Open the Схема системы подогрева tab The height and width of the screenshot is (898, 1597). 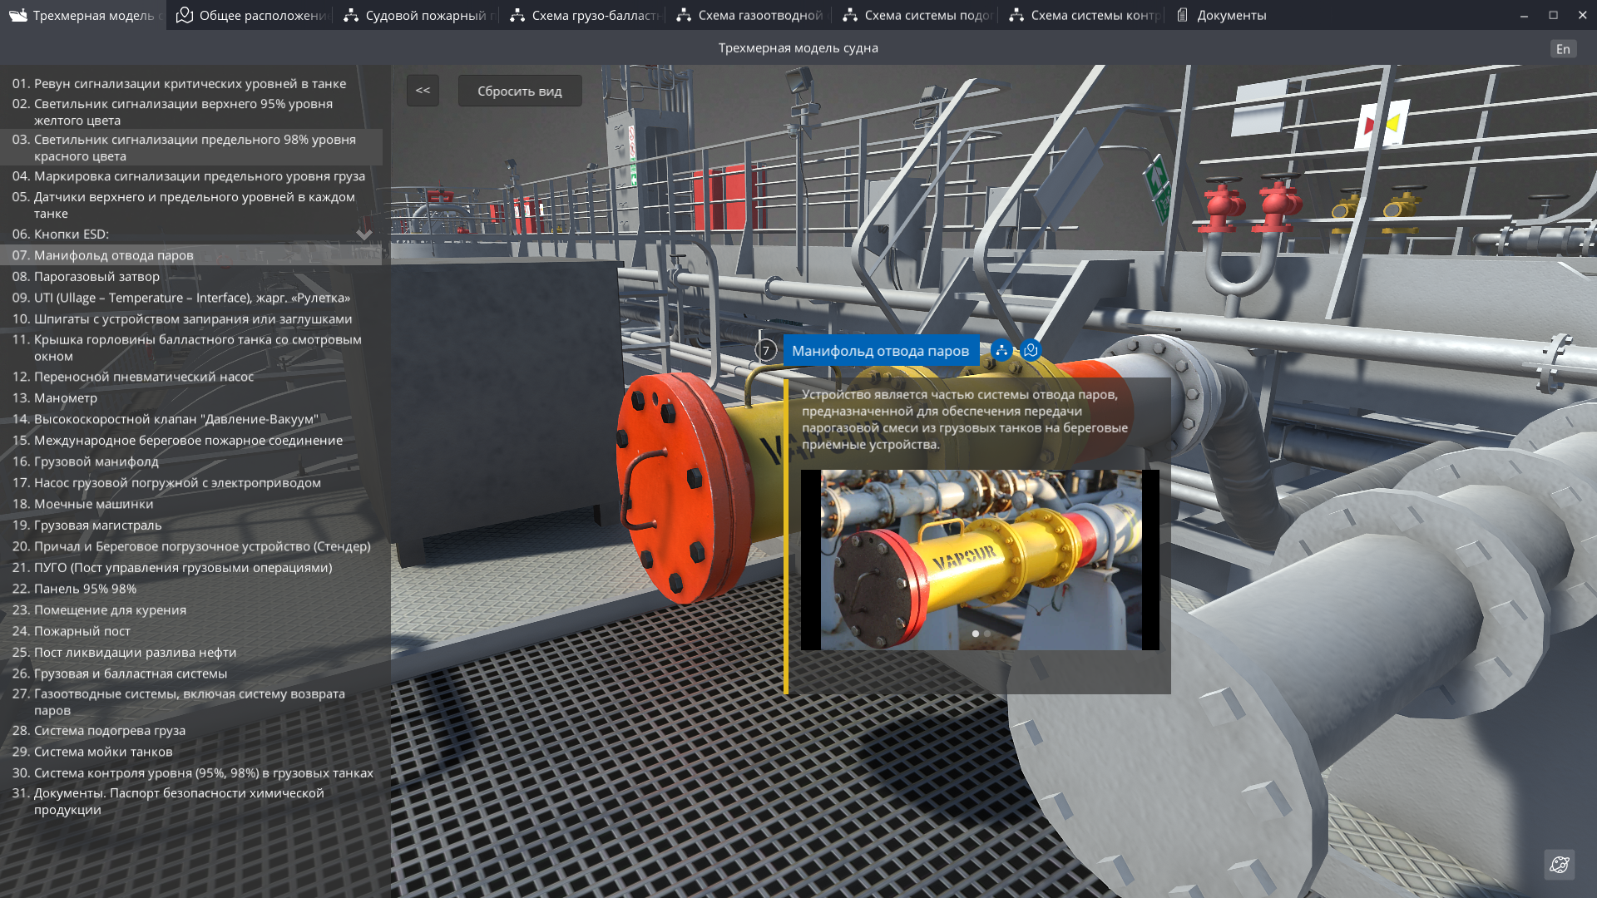pos(915,15)
